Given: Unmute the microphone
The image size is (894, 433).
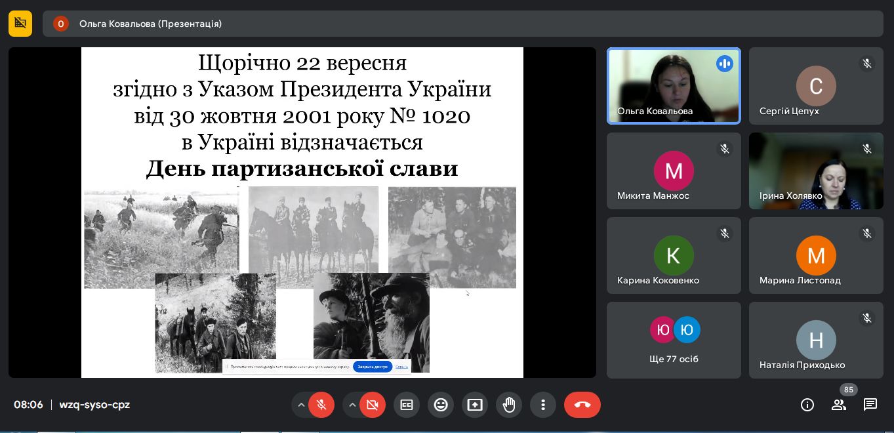Looking at the screenshot, I should [321, 405].
